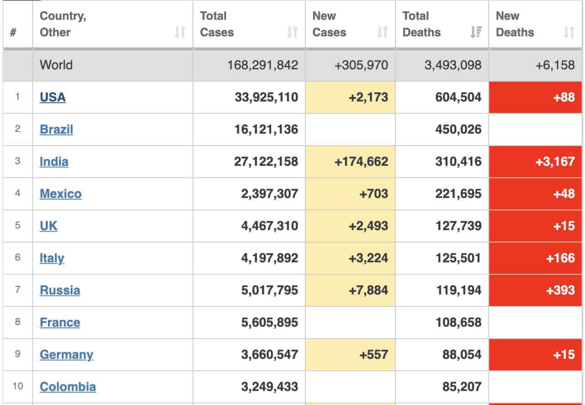Select World new deaths +6,158

coord(555,65)
